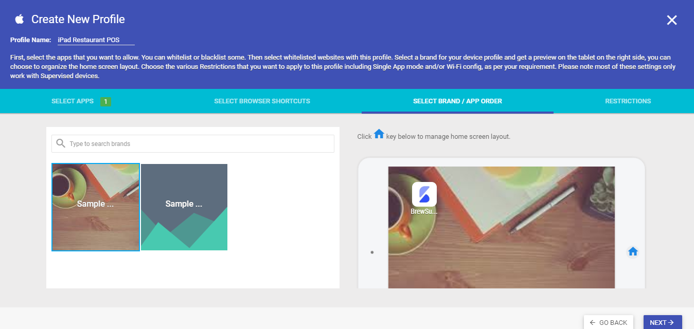
Task: Click the home icon in instruction text
Action: click(379, 134)
